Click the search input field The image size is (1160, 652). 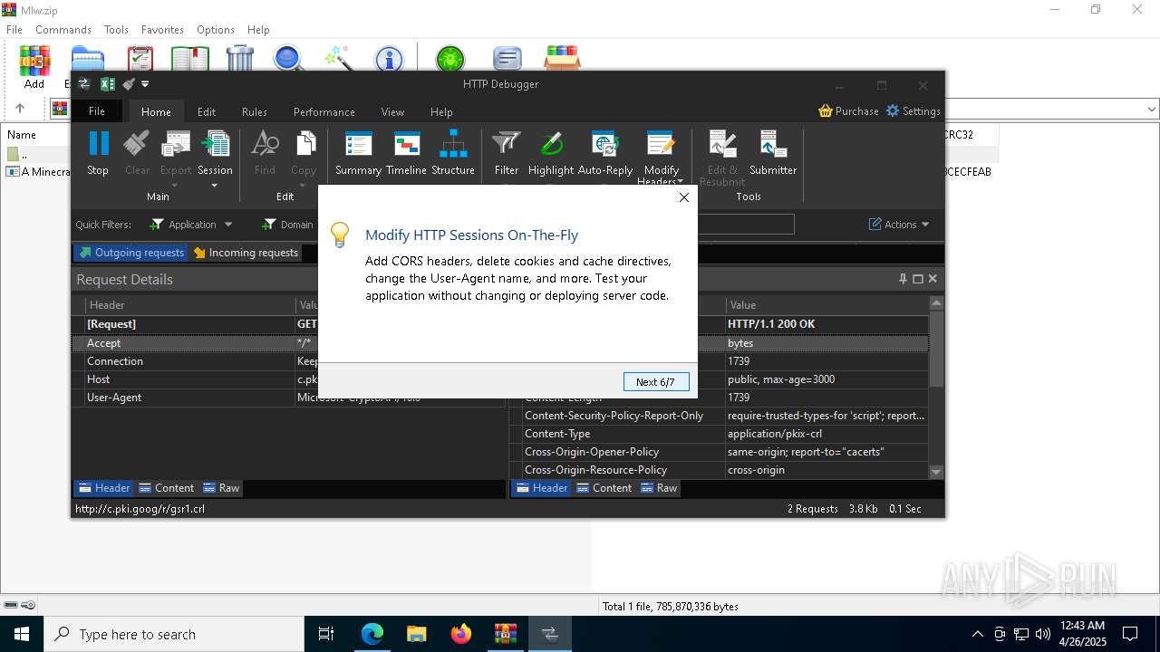(x=745, y=224)
